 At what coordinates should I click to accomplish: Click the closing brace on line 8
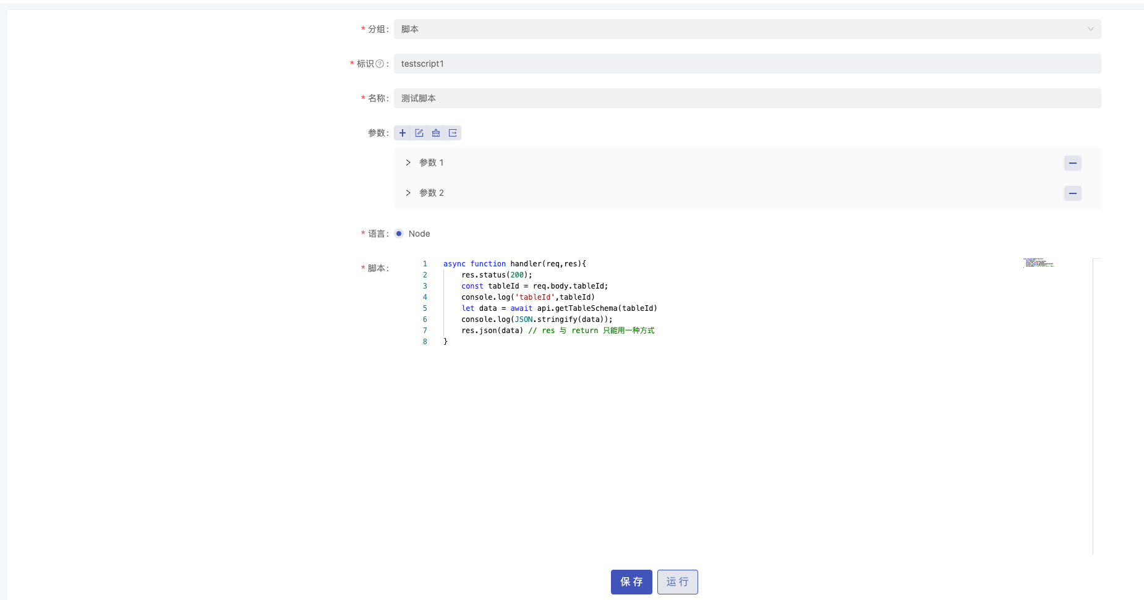445,342
